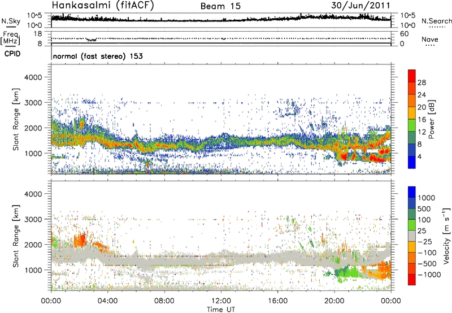Click 'normal (fast stereo) 153' text
This screenshot has width=452, height=313.
[x=98, y=56]
